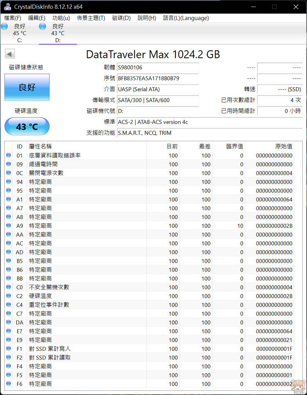Screen dimensions: 307x395
Task: Click the transfer mode field SATA/300 | SATA/600
Action: (158, 100)
